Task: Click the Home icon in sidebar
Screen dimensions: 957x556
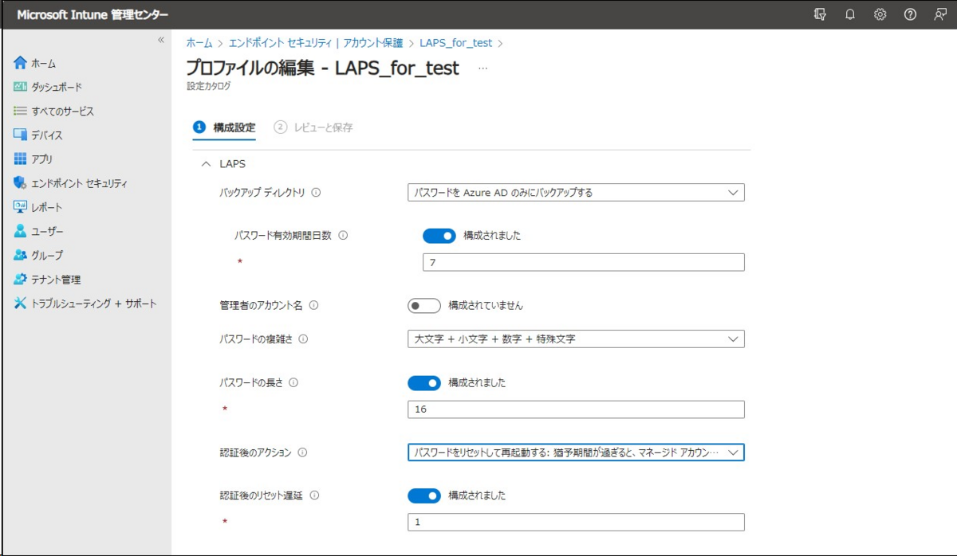Action: [21, 63]
